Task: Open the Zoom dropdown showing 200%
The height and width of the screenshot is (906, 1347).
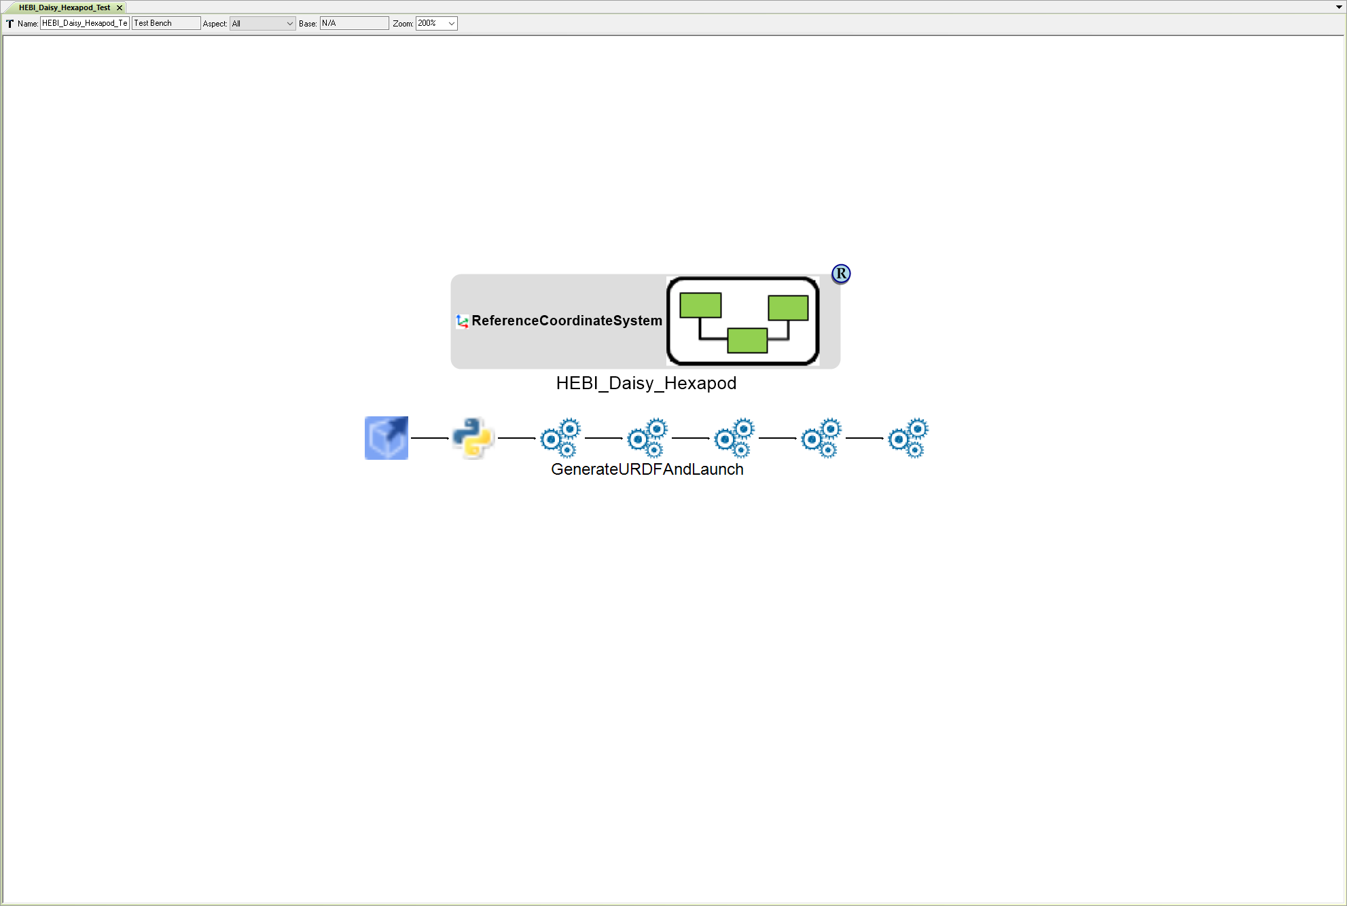Action: (x=436, y=23)
